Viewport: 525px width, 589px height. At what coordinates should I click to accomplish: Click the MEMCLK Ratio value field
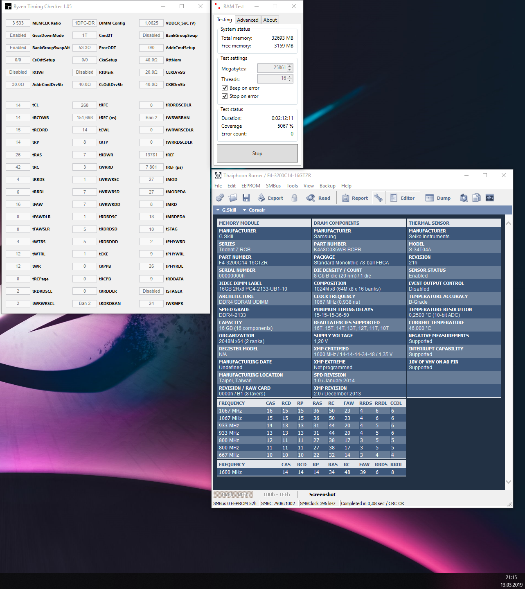coord(18,23)
